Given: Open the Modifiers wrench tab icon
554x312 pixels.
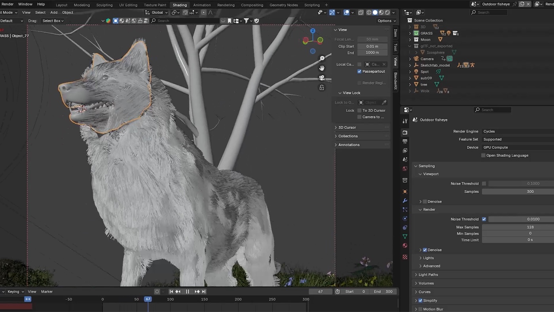Looking at the screenshot, I should click(x=405, y=201).
